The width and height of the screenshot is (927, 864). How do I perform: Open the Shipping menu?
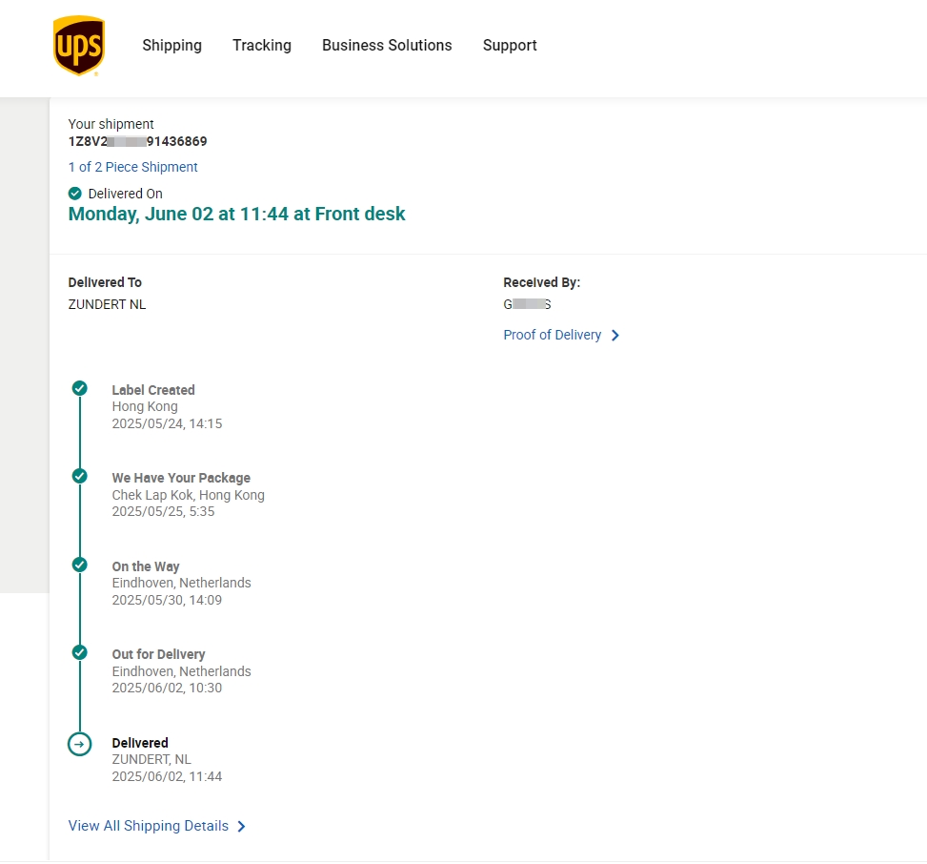(x=172, y=46)
